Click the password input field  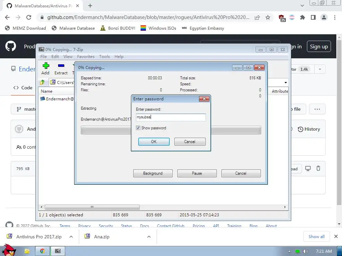point(171,117)
